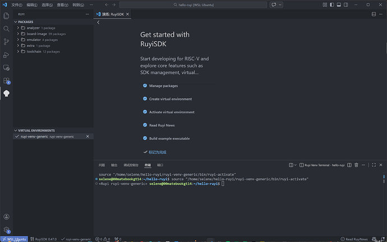The height and width of the screenshot is (242, 387).
Task: Kill terminal with the trash icon
Action: [x=356, y=165]
